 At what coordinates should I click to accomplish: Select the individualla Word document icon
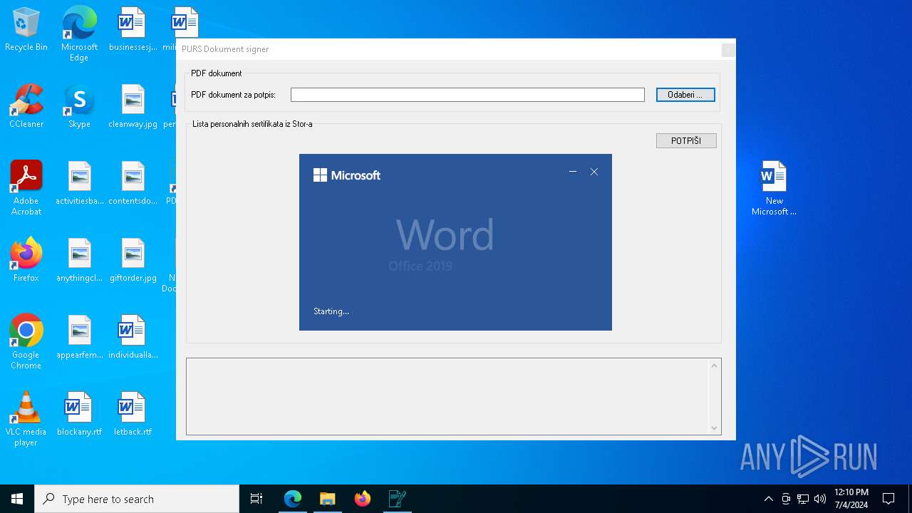pyautogui.click(x=133, y=338)
